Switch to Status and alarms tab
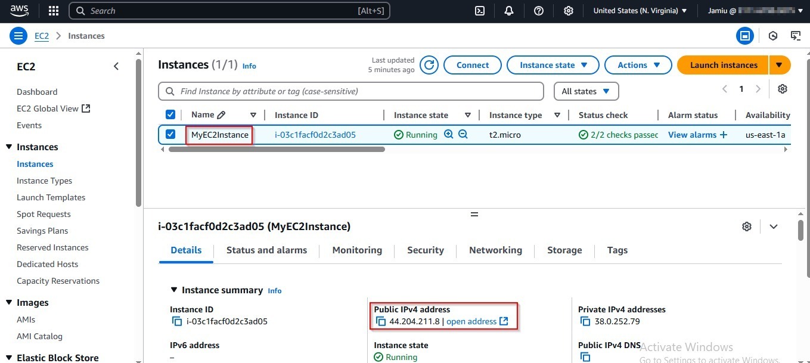The width and height of the screenshot is (810, 363). coord(266,250)
